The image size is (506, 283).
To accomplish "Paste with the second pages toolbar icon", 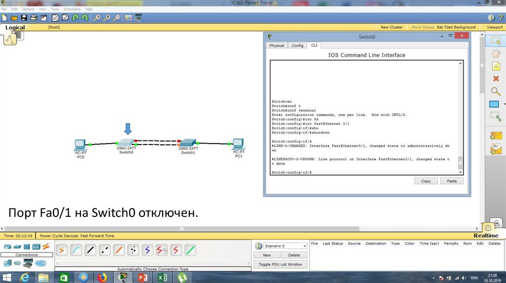I will click(65, 18).
